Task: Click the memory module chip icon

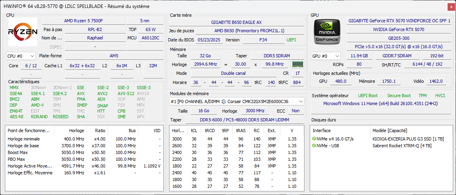Action: point(297,64)
